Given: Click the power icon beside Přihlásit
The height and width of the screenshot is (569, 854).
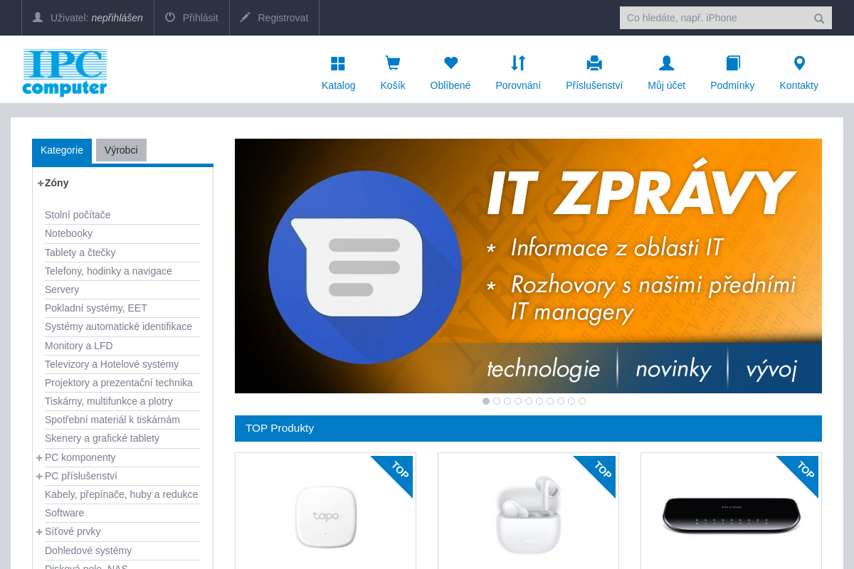Looking at the screenshot, I should click(x=170, y=17).
